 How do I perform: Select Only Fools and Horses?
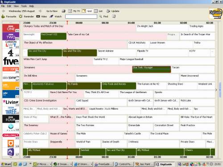pos(119,86)
